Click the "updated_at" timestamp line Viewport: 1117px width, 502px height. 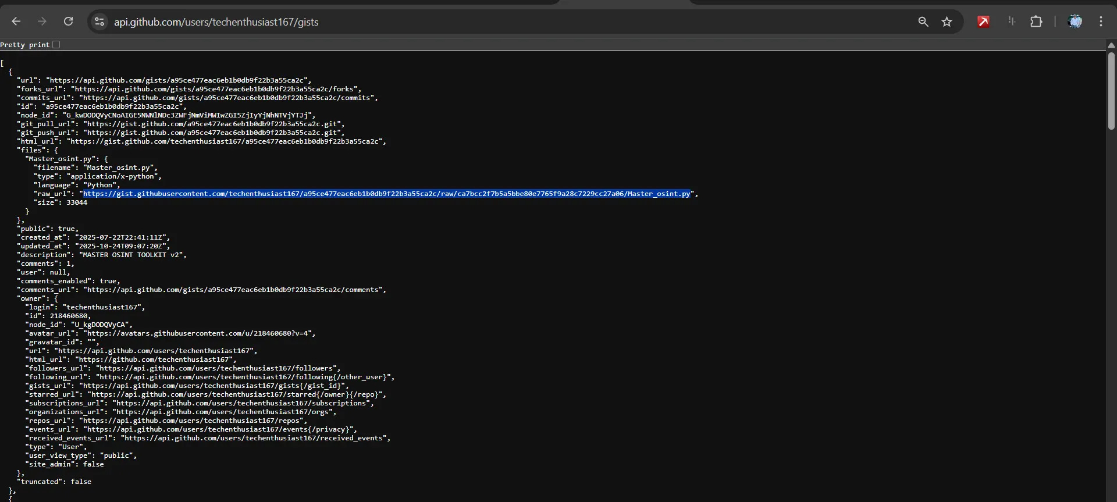coord(94,246)
